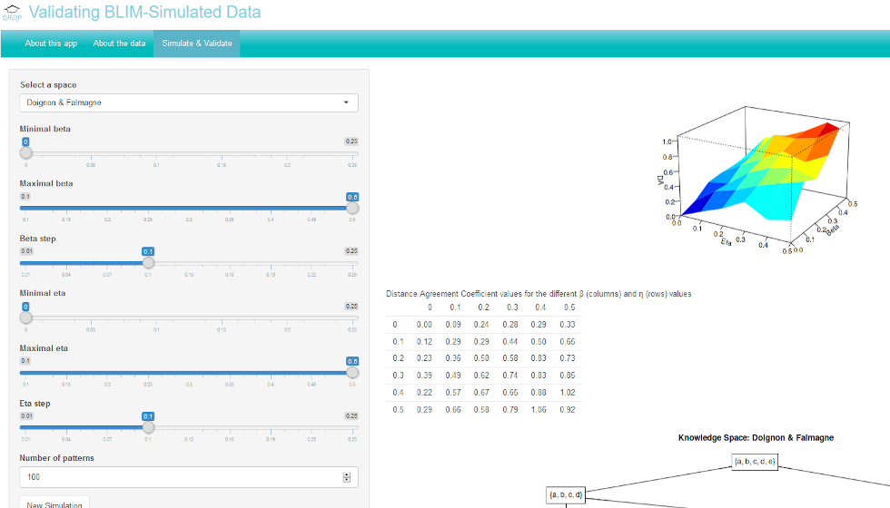The height and width of the screenshot is (508, 890).
Task: Click the Validating BLIM-Simulated Data title
Action: (x=144, y=12)
